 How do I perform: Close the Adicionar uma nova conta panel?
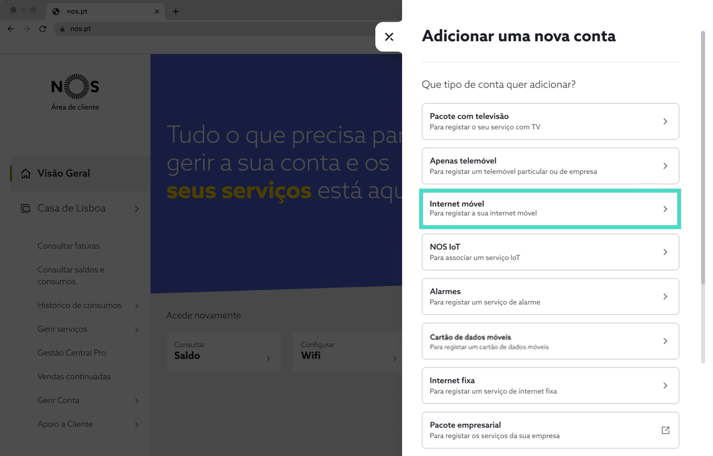tap(389, 37)
